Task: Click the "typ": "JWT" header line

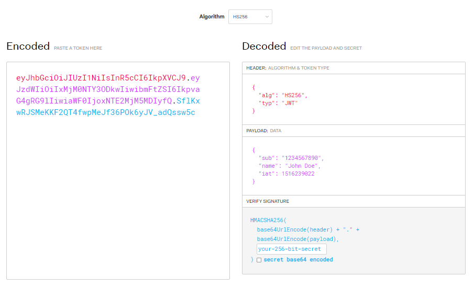Action: [278, 103]
